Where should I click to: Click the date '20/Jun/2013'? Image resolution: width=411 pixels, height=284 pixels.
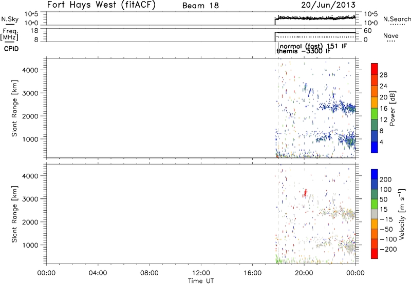(x=328, y=5)
